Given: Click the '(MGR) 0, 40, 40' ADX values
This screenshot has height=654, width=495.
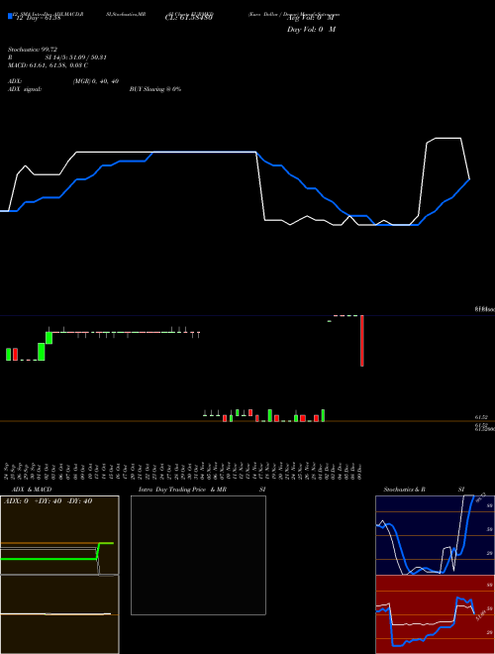Looking at the screenshot, I should coord(96,81).
